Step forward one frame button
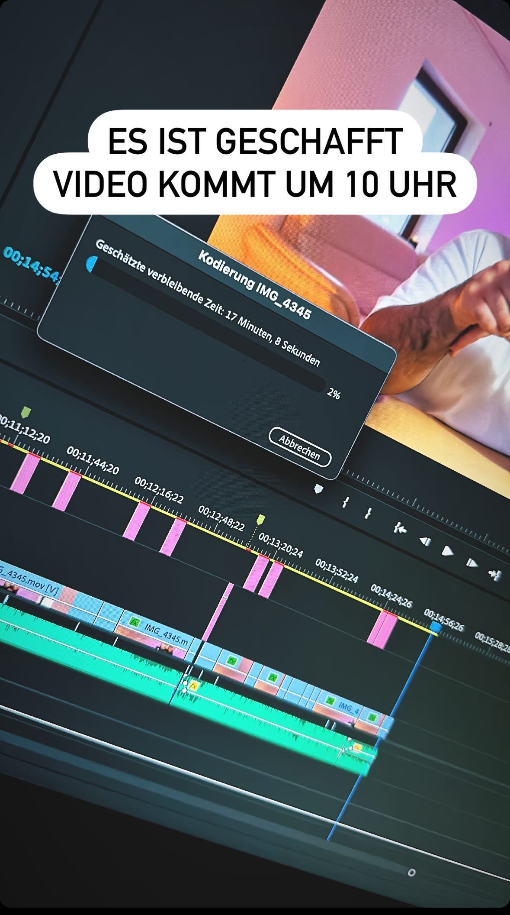Viewport: 510px width, 915px height. click(472, 563)
